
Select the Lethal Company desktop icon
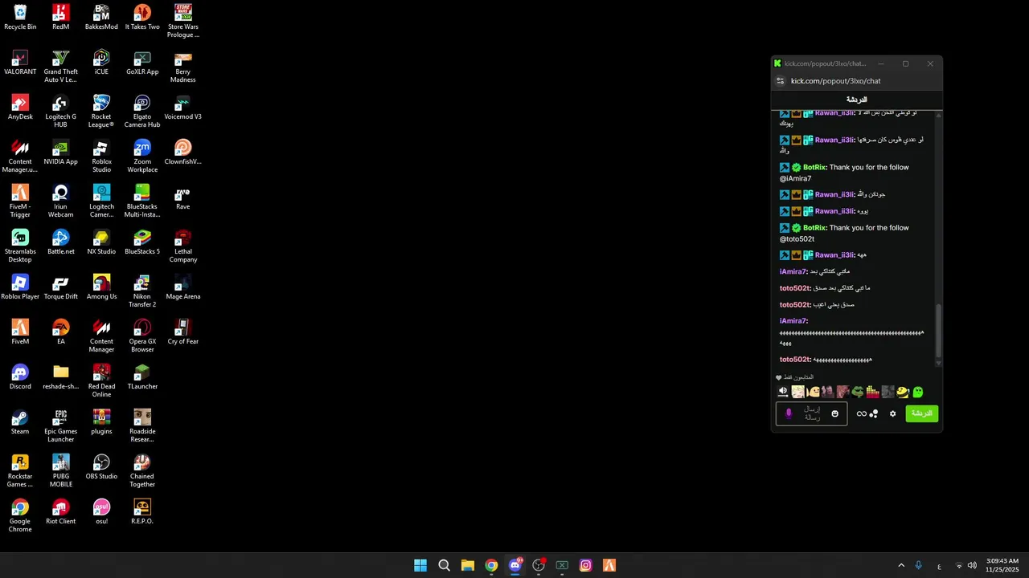tap(183, 246)
